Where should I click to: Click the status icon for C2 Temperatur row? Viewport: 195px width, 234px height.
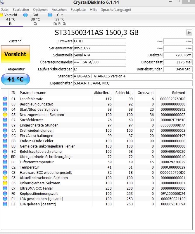pos(5,167)
